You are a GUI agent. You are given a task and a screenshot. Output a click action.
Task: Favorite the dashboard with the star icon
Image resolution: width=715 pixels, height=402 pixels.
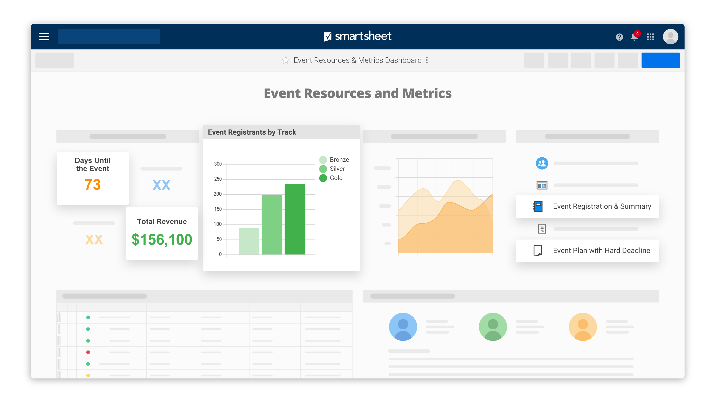285,60
